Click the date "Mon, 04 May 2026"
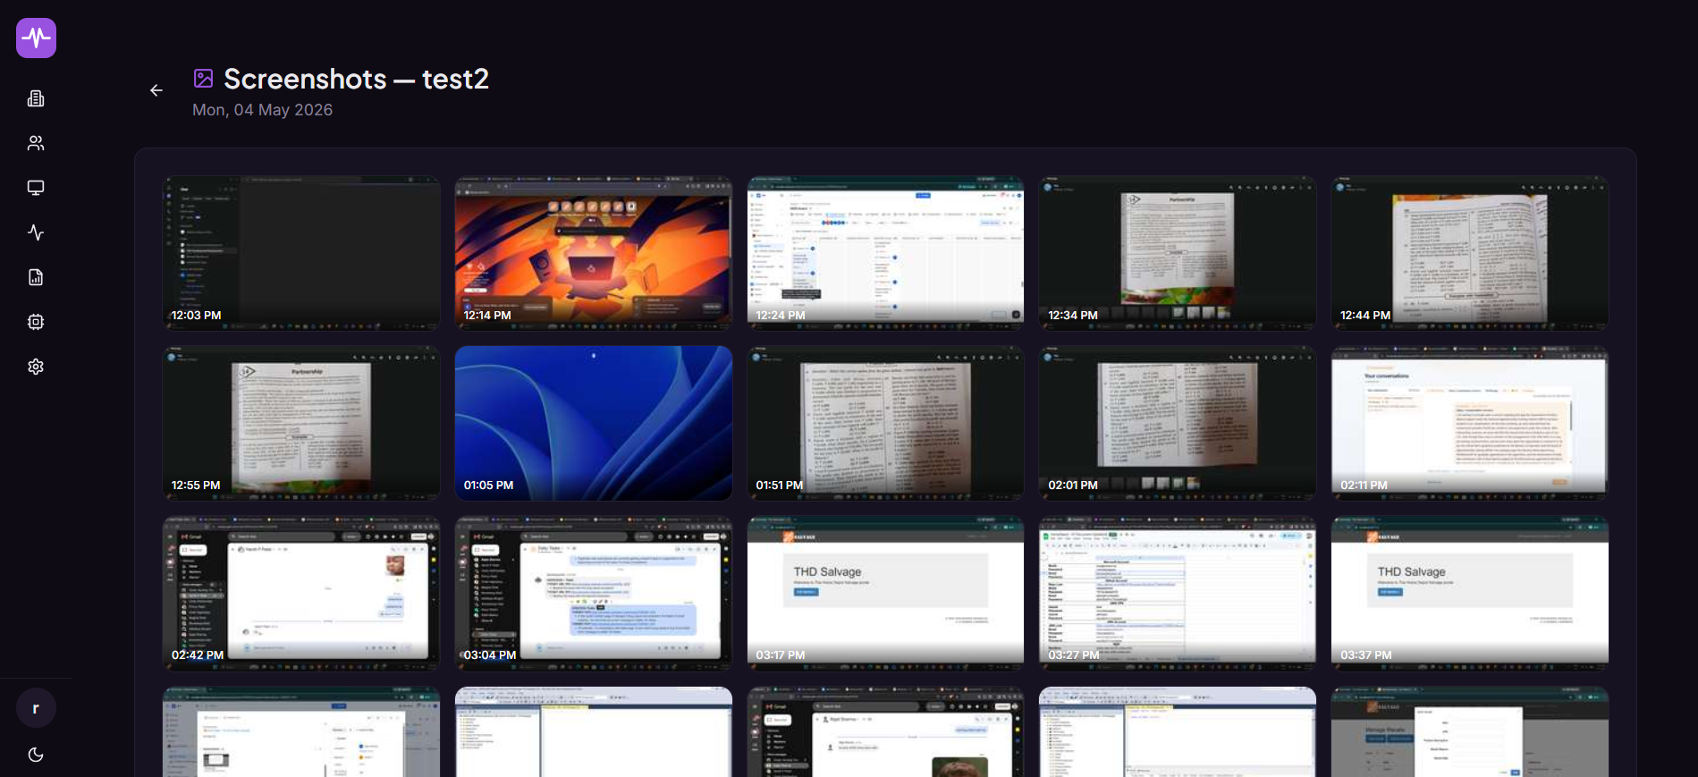The width and height of the screenshot is (1698, 777). click(x=262, y=110)
